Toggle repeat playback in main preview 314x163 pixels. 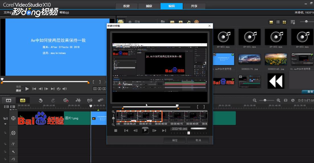tap(58, 89)
